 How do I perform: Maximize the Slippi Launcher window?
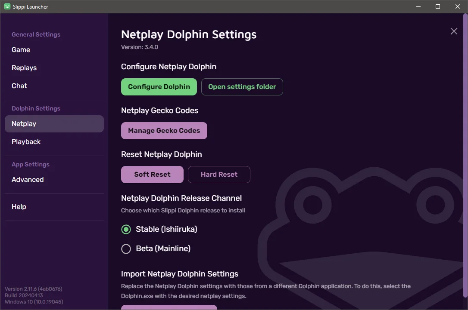(x=437, y=6)
